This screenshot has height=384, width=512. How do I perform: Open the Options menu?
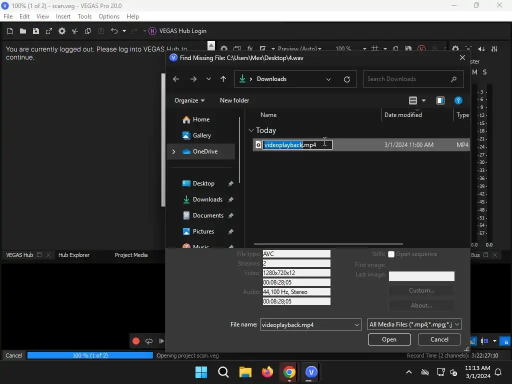click(109, 16)
